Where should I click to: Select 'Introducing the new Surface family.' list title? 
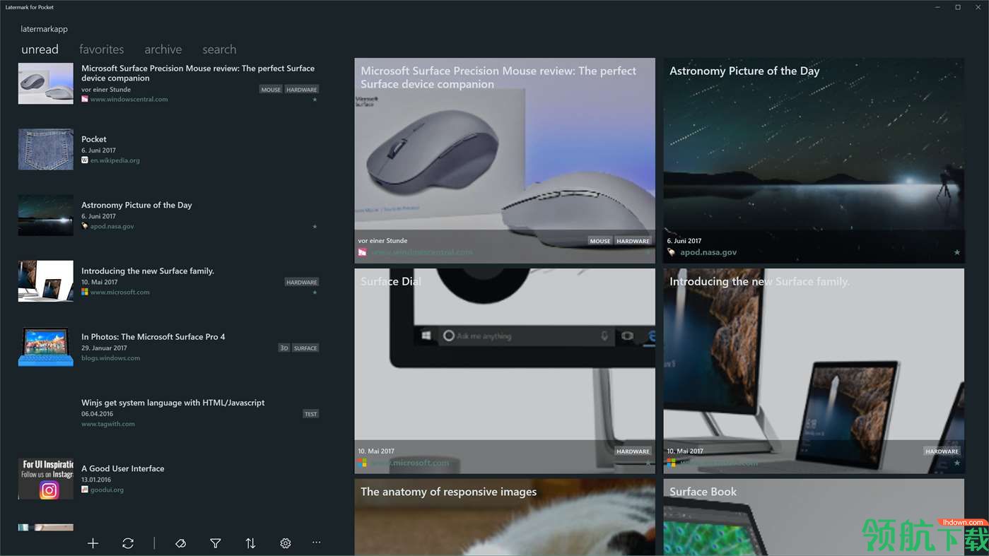pyautogui.click(x=148, y=271)
